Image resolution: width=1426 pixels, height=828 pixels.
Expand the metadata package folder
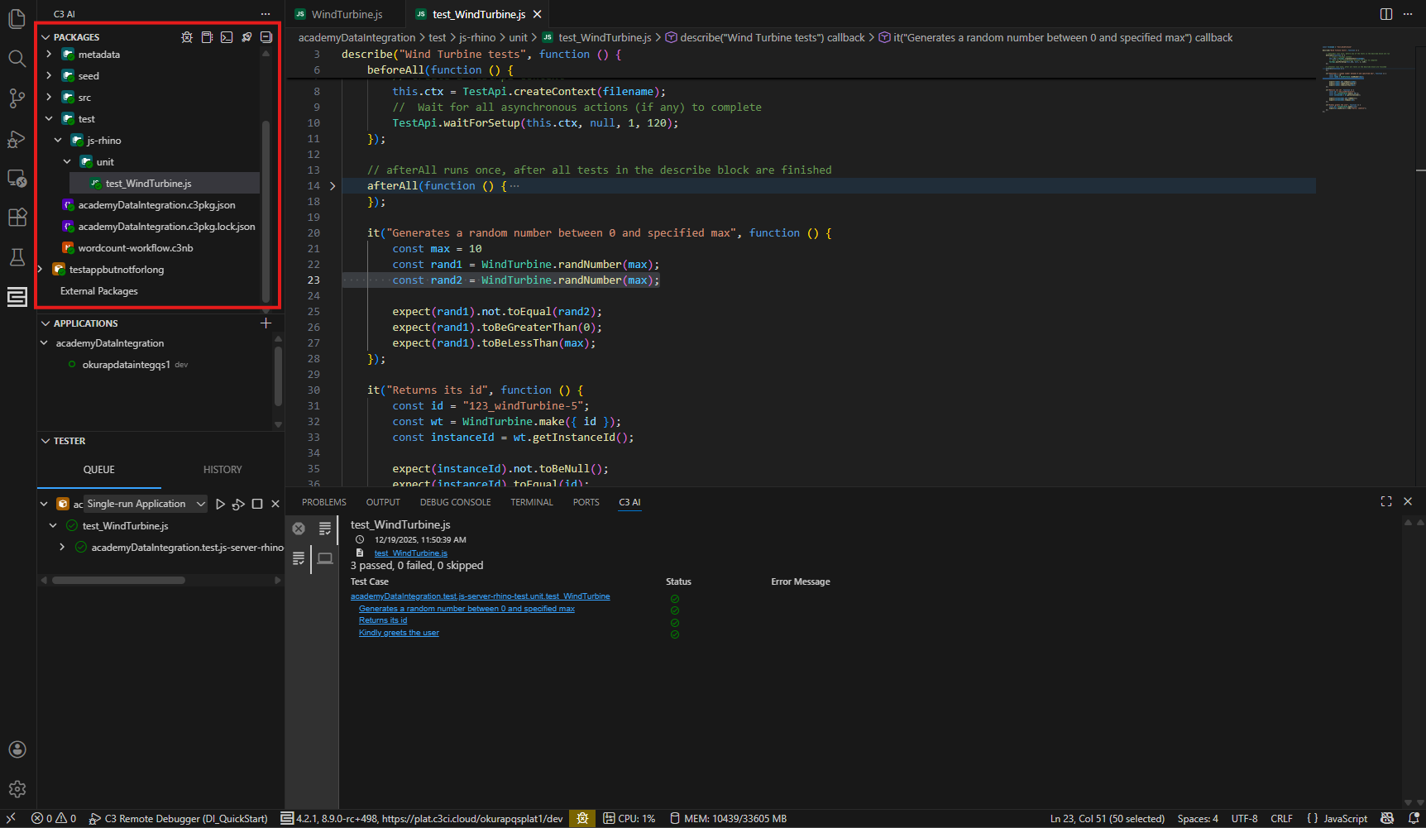(x=50, y=54)
